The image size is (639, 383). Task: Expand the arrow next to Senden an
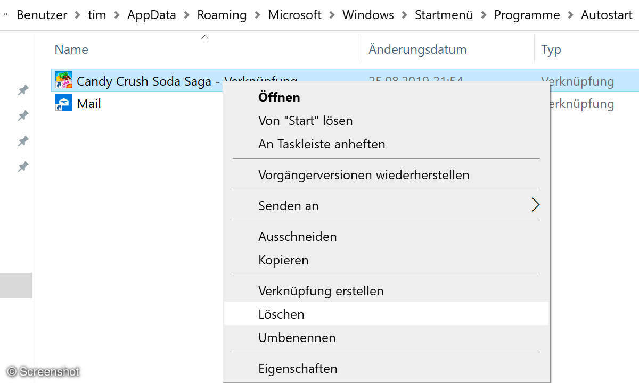coord(536,205)
